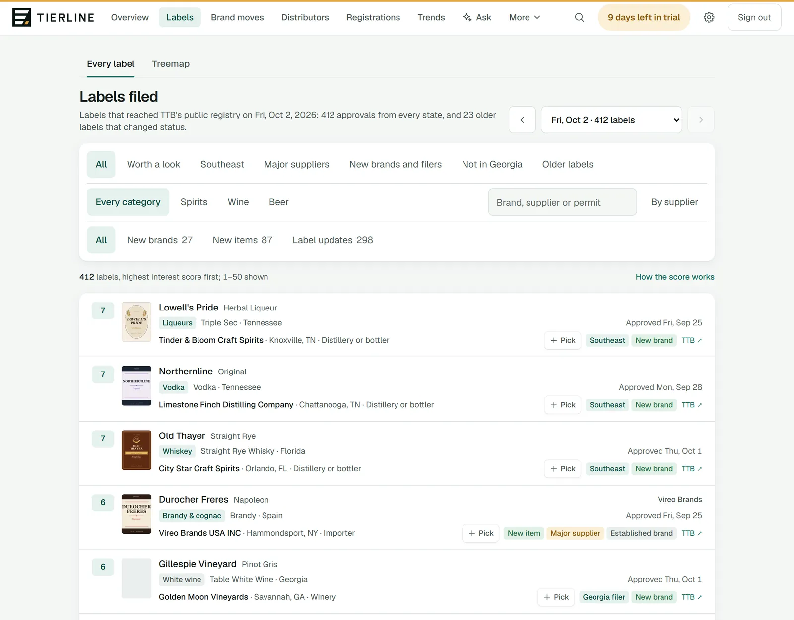Open the Brand moves nav item
The image size is (794, 620).
[x=237, y=17]
